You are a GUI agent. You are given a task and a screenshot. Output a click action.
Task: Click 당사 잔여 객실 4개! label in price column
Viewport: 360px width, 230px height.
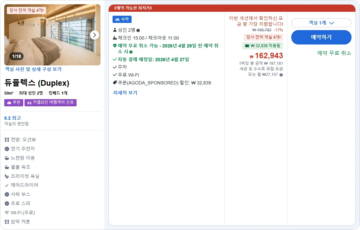[263, 37]
